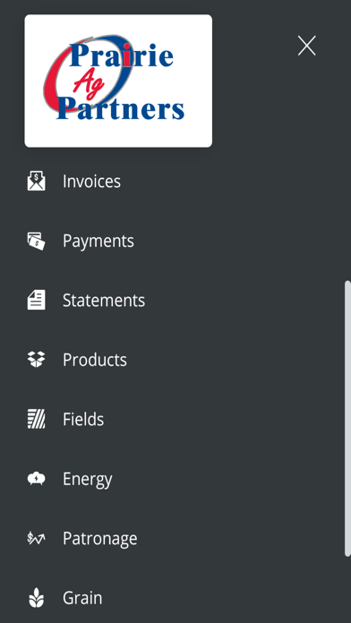The image size is (351, 623).
Task: Click the Payments cash icon
Action: point(36,241)
